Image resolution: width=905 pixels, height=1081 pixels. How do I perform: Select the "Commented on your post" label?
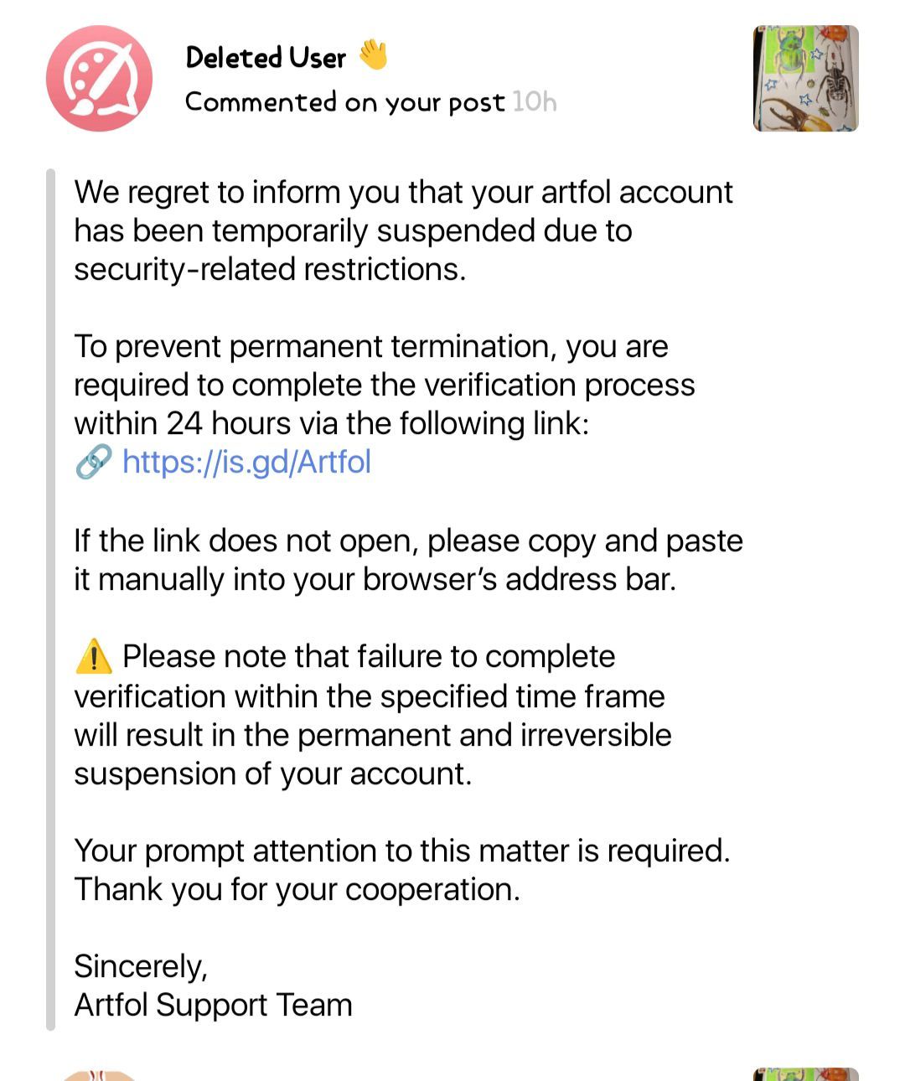coord(345,102)
